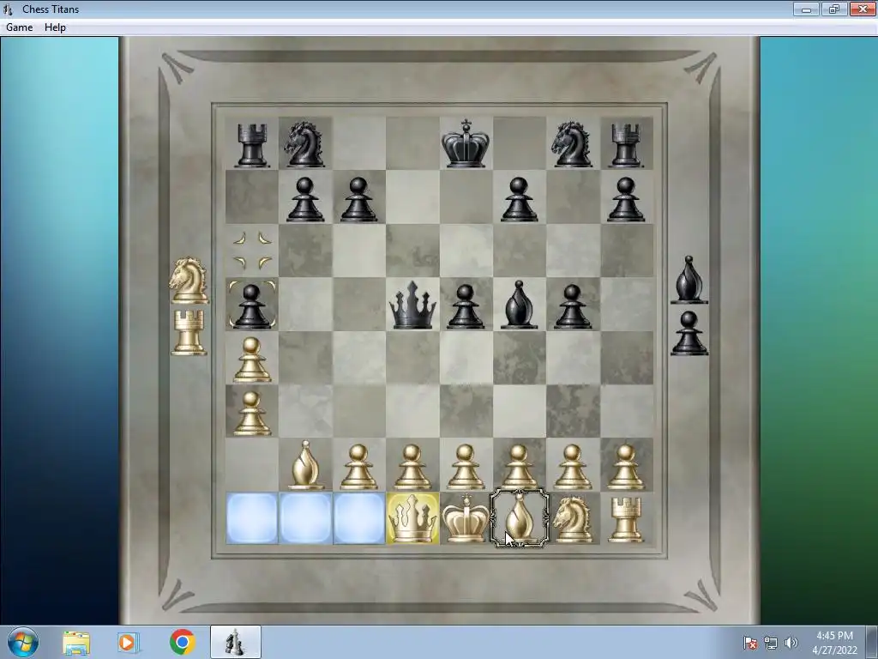The width and height of the screenshot is (878, 659).
Task: Move queen to blue square a1
Action: pos(252,518)
